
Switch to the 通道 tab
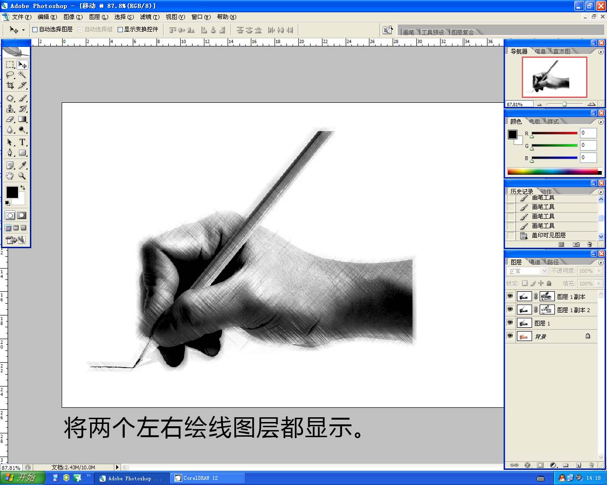tap(535, 262)
